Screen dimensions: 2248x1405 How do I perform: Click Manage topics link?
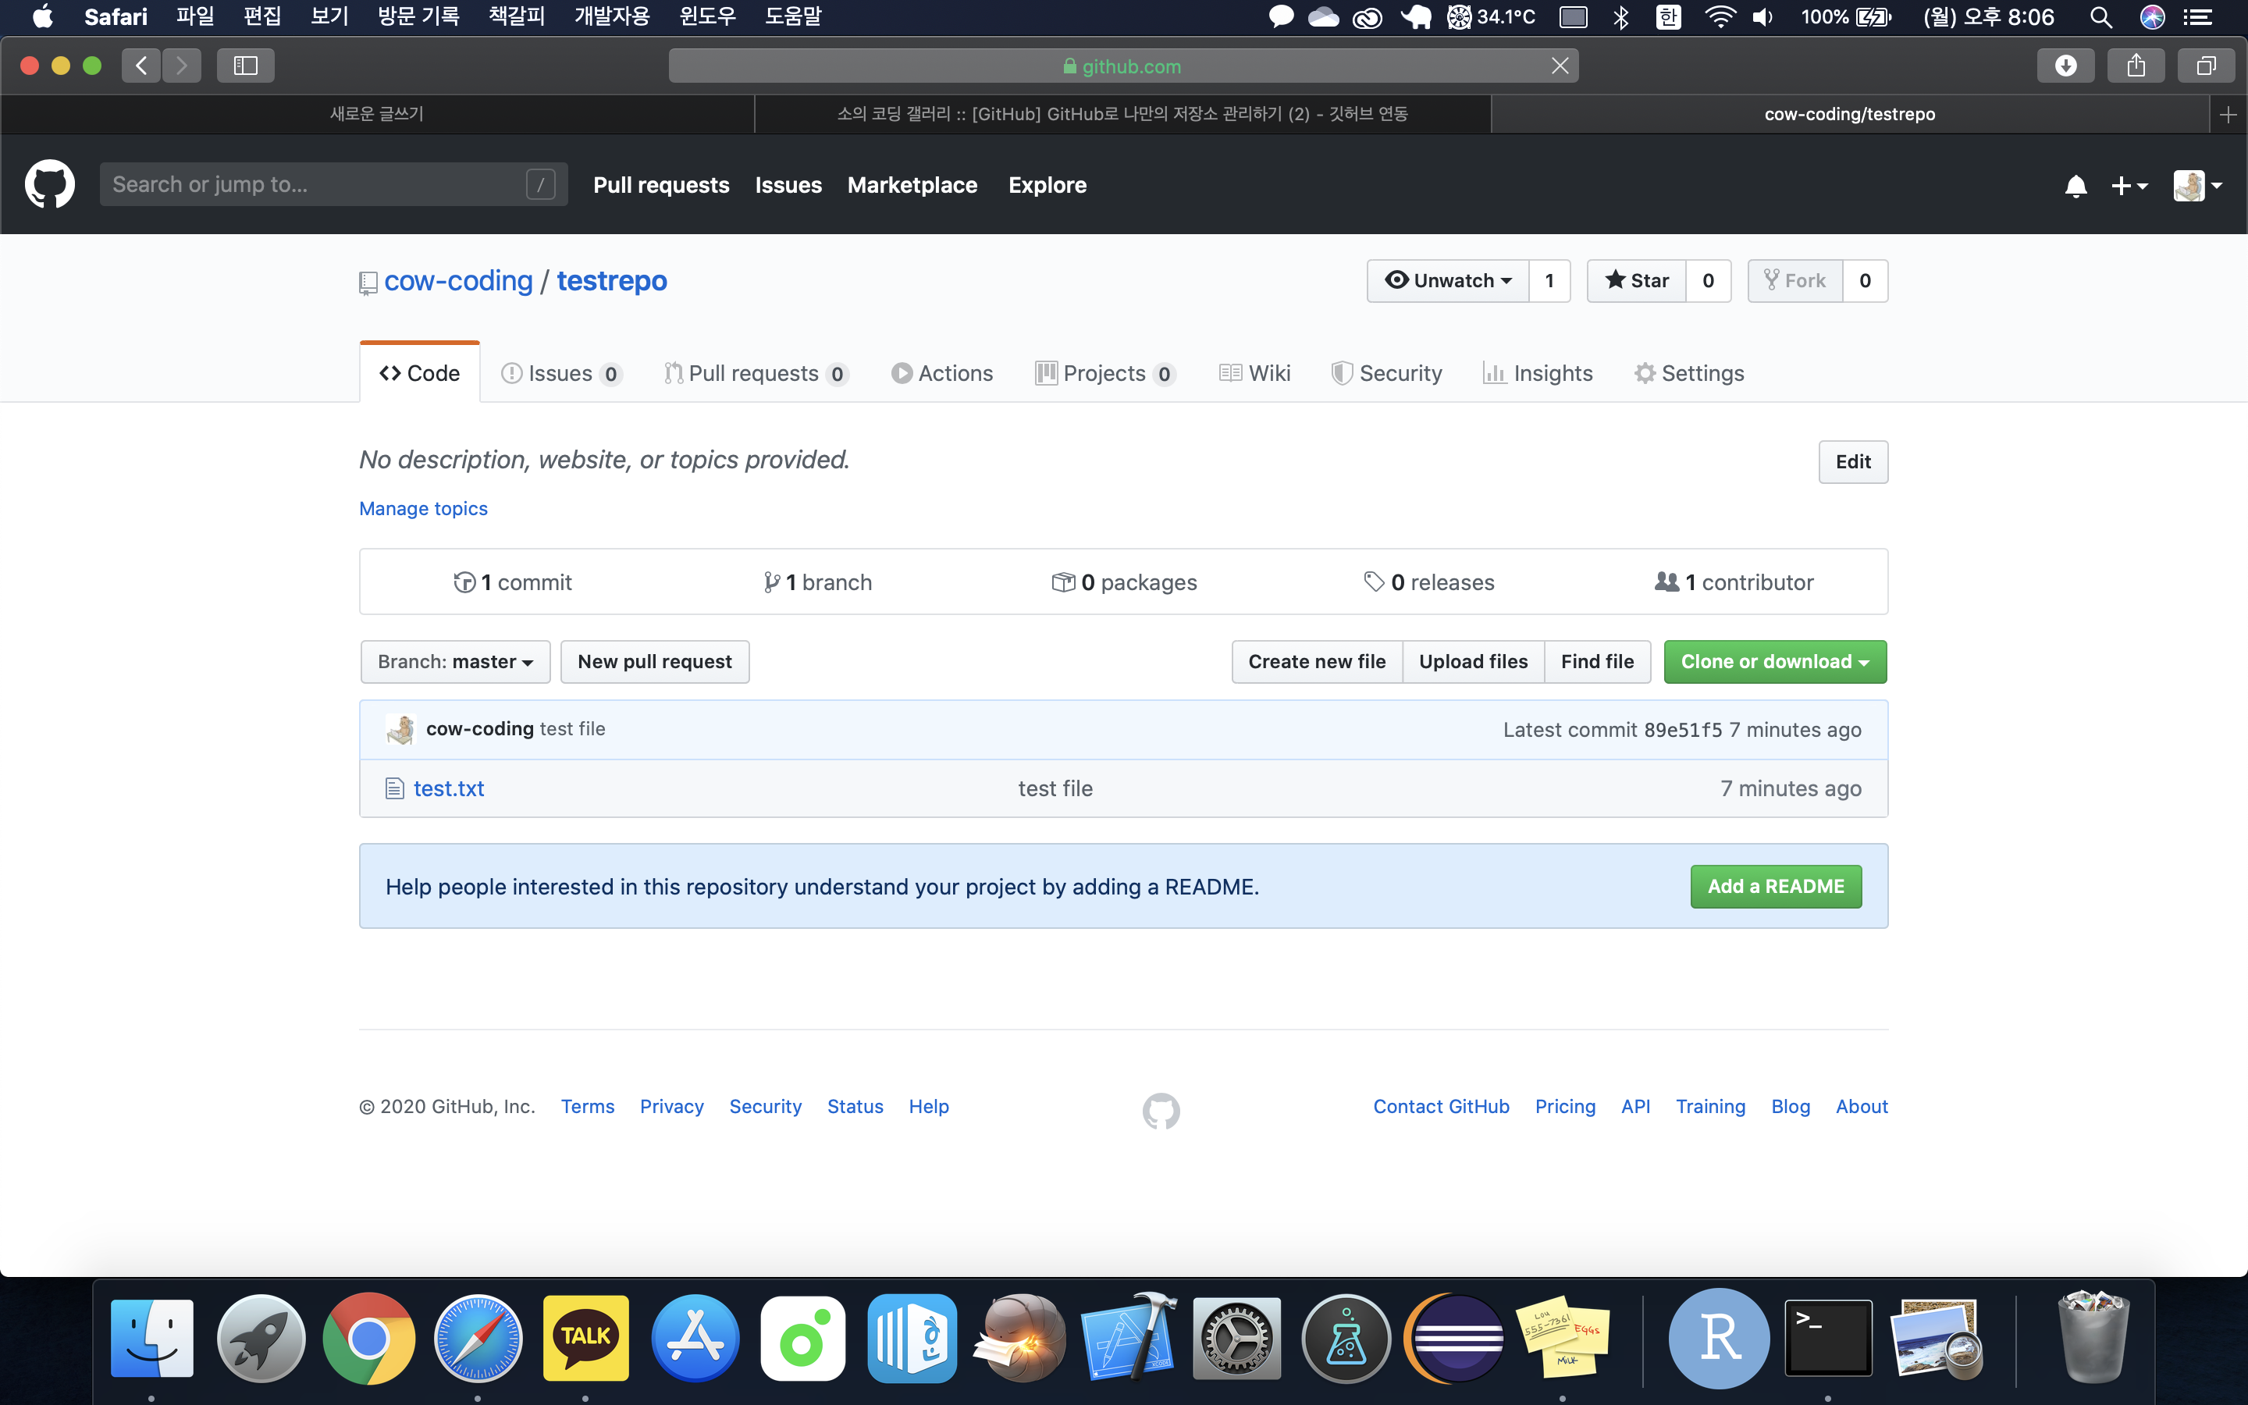point(422,508)
